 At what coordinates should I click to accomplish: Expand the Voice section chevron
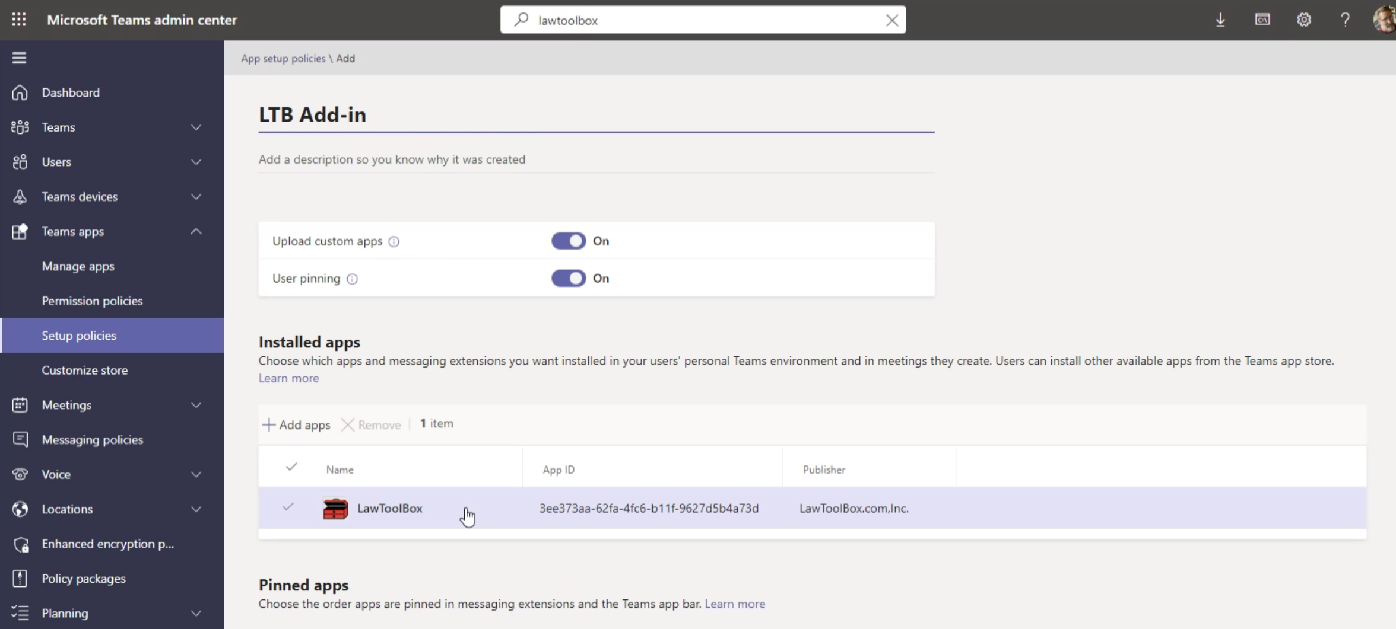[196, 474]
